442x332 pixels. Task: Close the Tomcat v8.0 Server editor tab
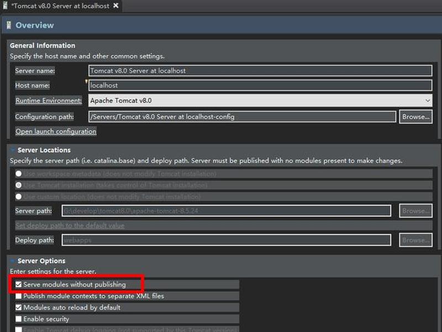115,6
